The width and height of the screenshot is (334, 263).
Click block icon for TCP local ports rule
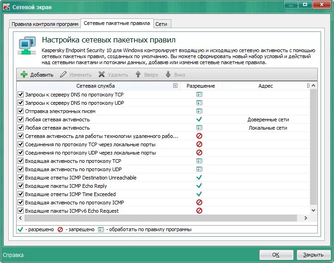[199, 144]
